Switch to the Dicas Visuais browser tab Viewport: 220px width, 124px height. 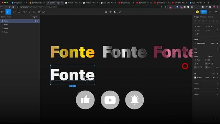(x=125, y=3)
